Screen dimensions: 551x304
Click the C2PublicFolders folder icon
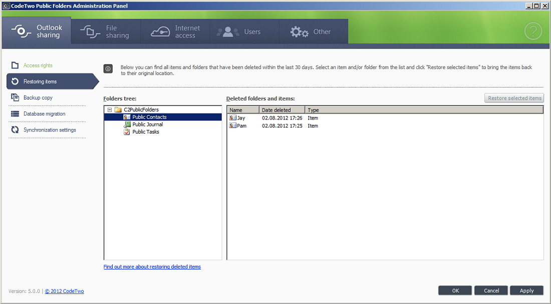[118, 109]
